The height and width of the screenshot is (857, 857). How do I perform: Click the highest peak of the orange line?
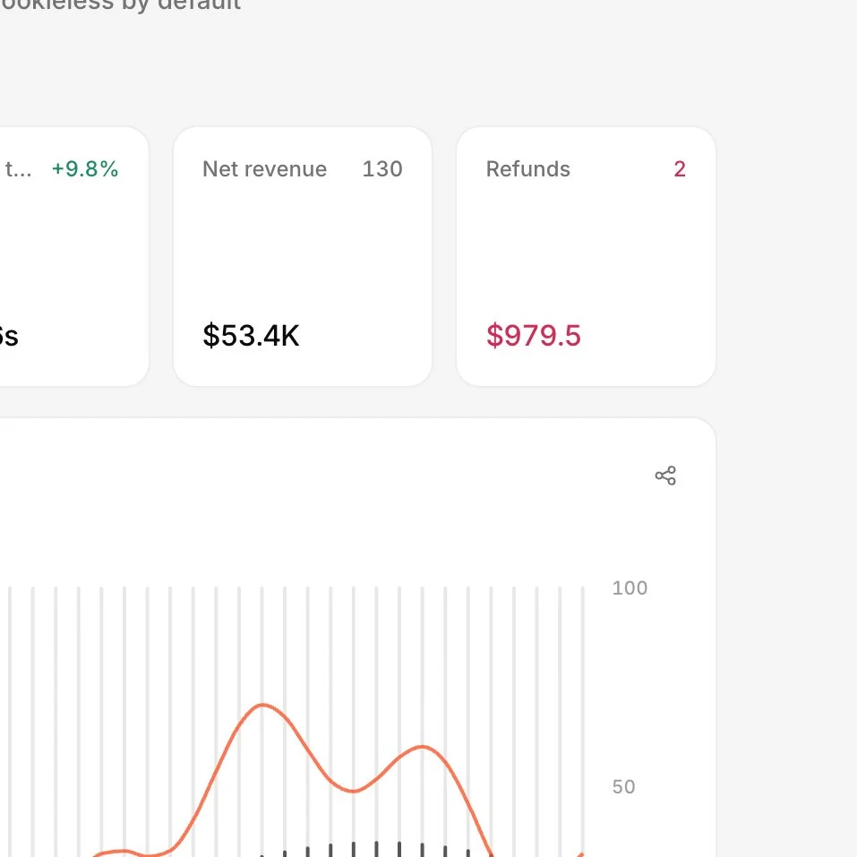pyautogui.click(x=263, y=705)
